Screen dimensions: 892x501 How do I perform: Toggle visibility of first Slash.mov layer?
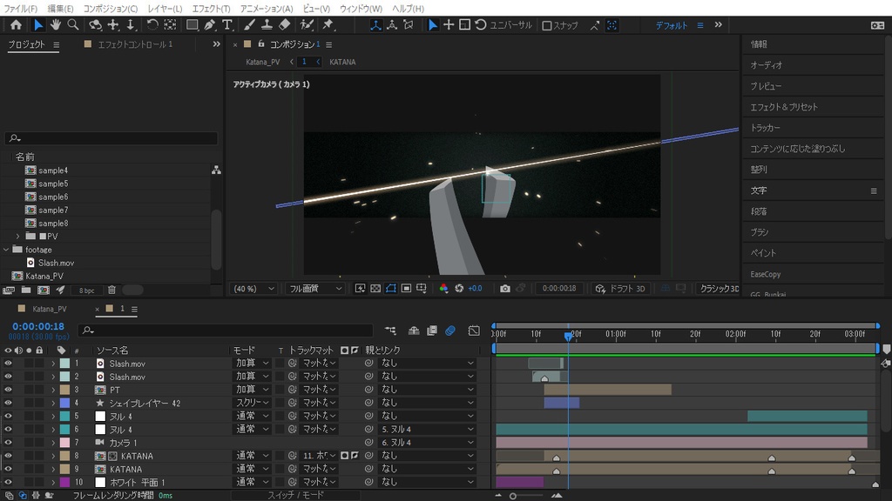coord(8,364)
